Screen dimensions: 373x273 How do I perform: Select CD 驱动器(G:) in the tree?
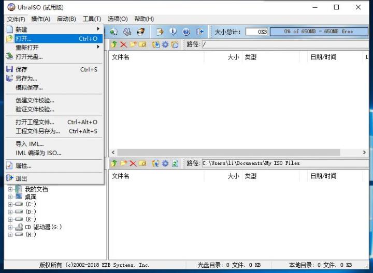(x=43, y=227)
